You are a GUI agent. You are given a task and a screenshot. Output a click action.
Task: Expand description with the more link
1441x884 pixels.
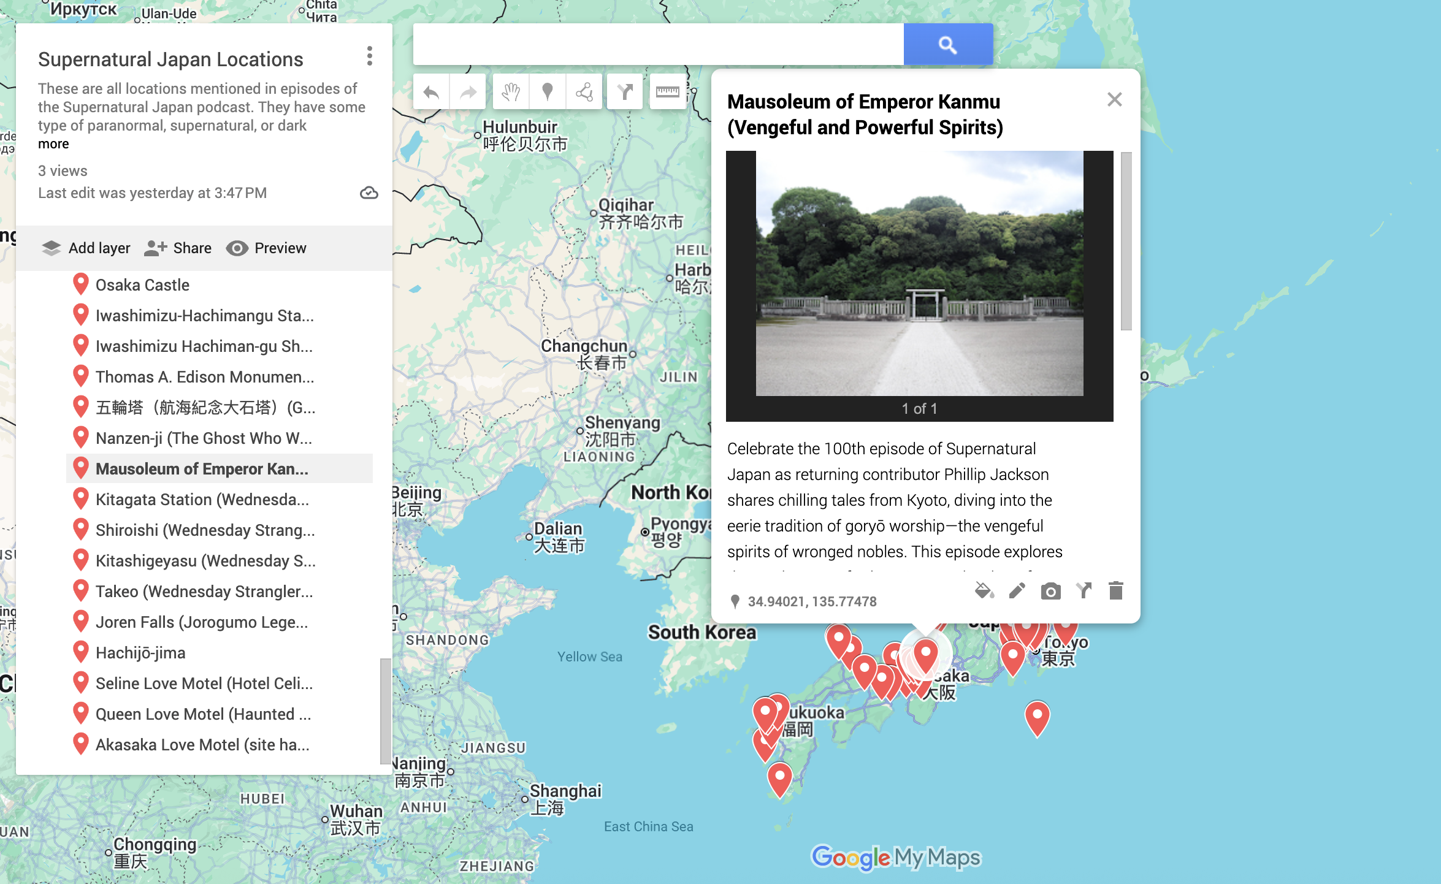pyautogui.click(x=53, y=144)
